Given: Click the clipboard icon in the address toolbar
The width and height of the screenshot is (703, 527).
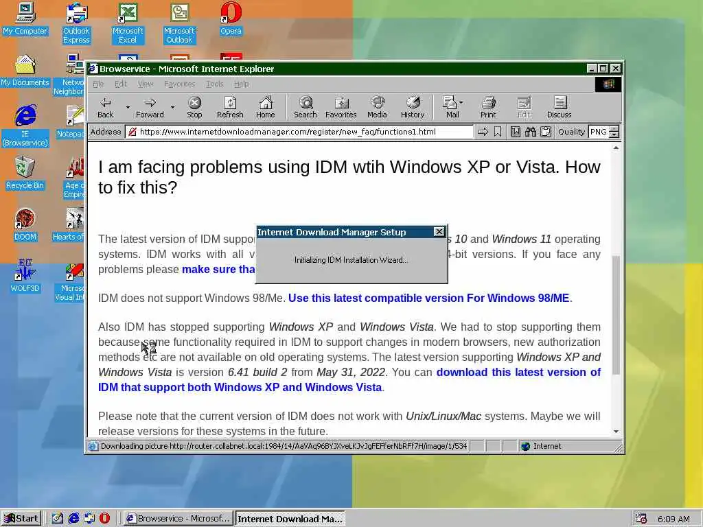Looking at the screenshot, I should pos(546,132).
